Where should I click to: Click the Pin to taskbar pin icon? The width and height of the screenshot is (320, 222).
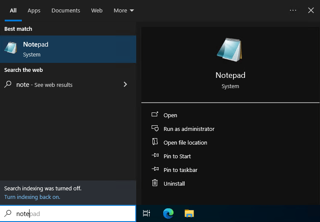pos(155,169)
